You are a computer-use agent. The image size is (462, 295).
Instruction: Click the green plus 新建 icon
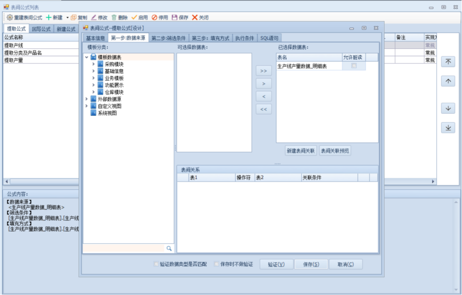coord(49,17)
